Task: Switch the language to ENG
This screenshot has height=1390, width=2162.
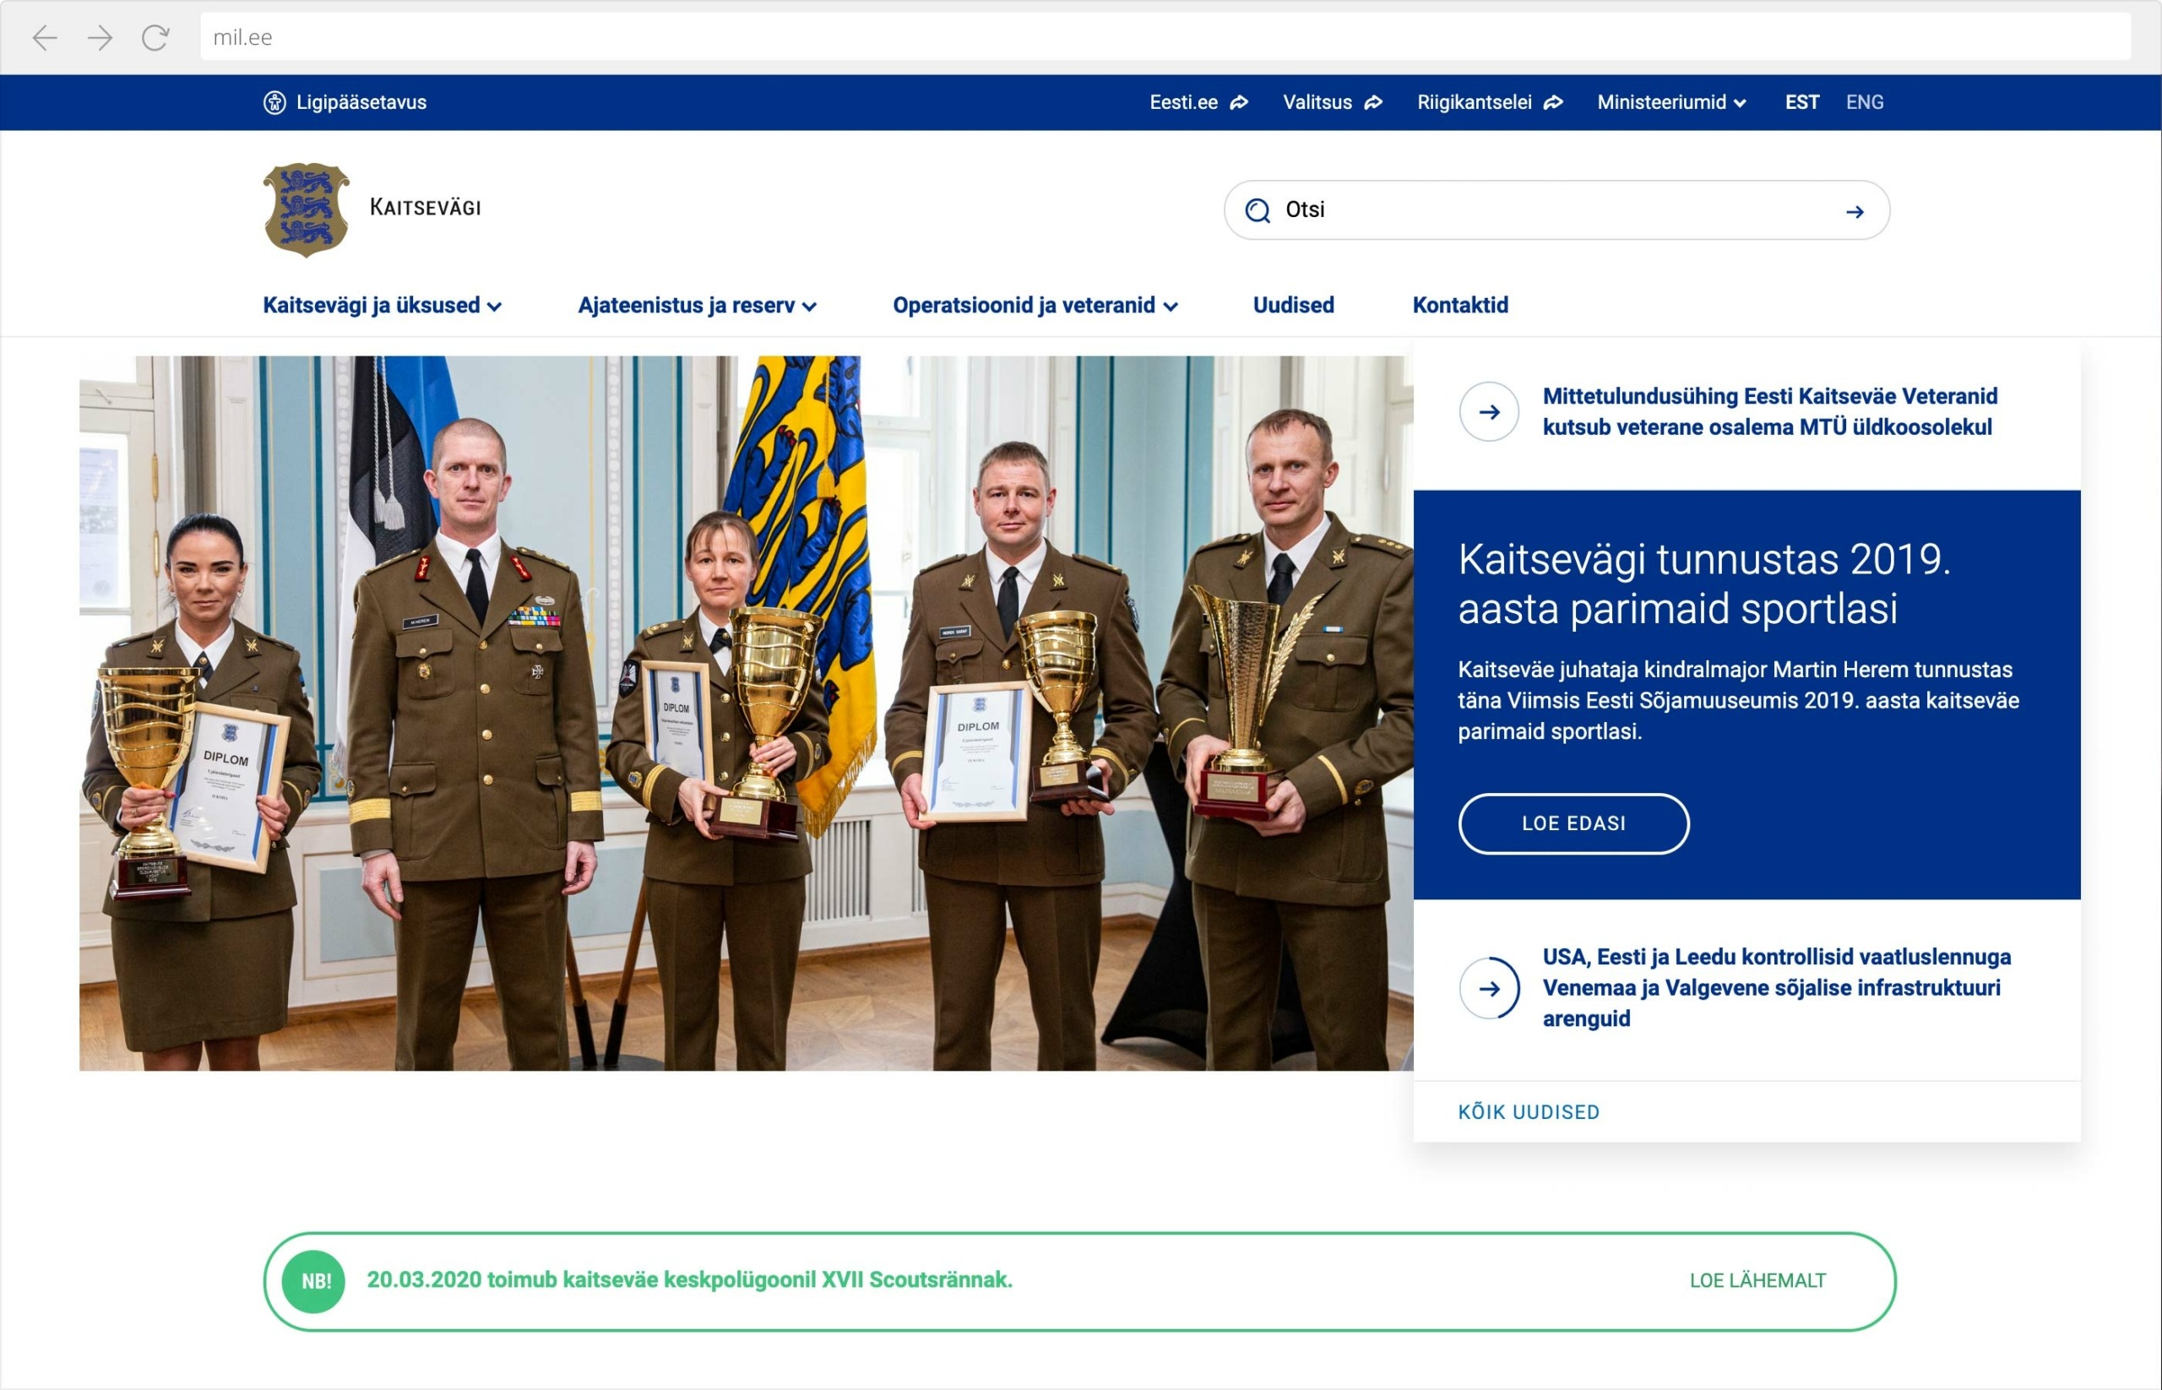Action: (x=1864, y=102)
